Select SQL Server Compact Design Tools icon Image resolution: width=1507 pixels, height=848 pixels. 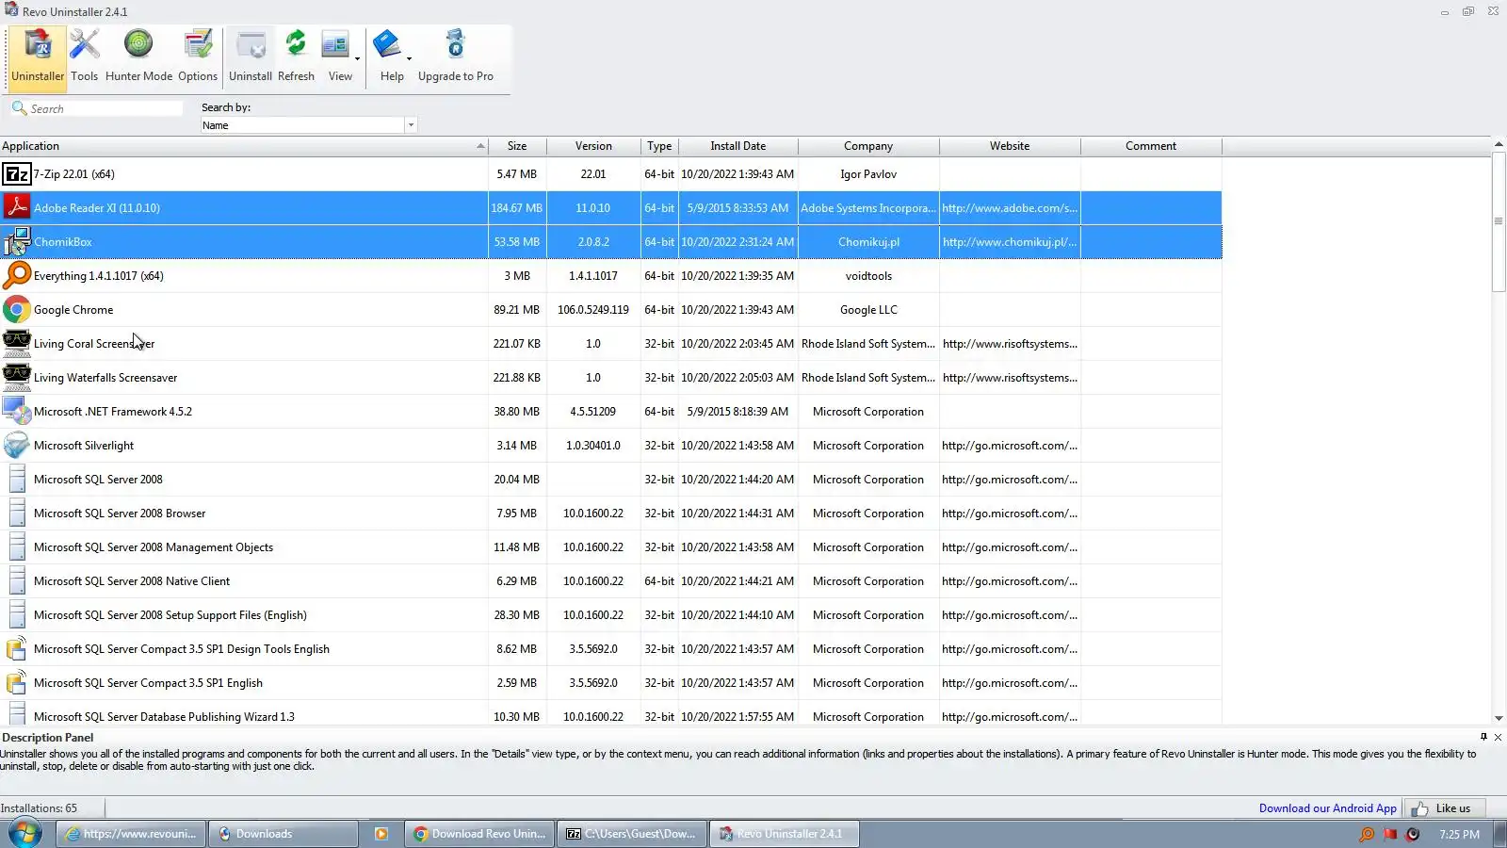coord(17,649)
